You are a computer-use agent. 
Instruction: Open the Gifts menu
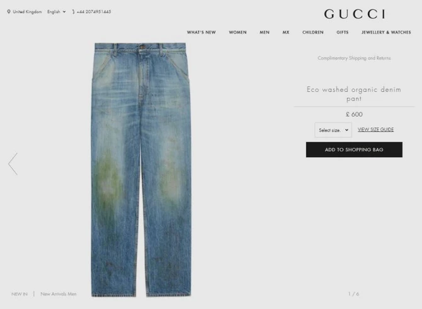tap(343, 32)
